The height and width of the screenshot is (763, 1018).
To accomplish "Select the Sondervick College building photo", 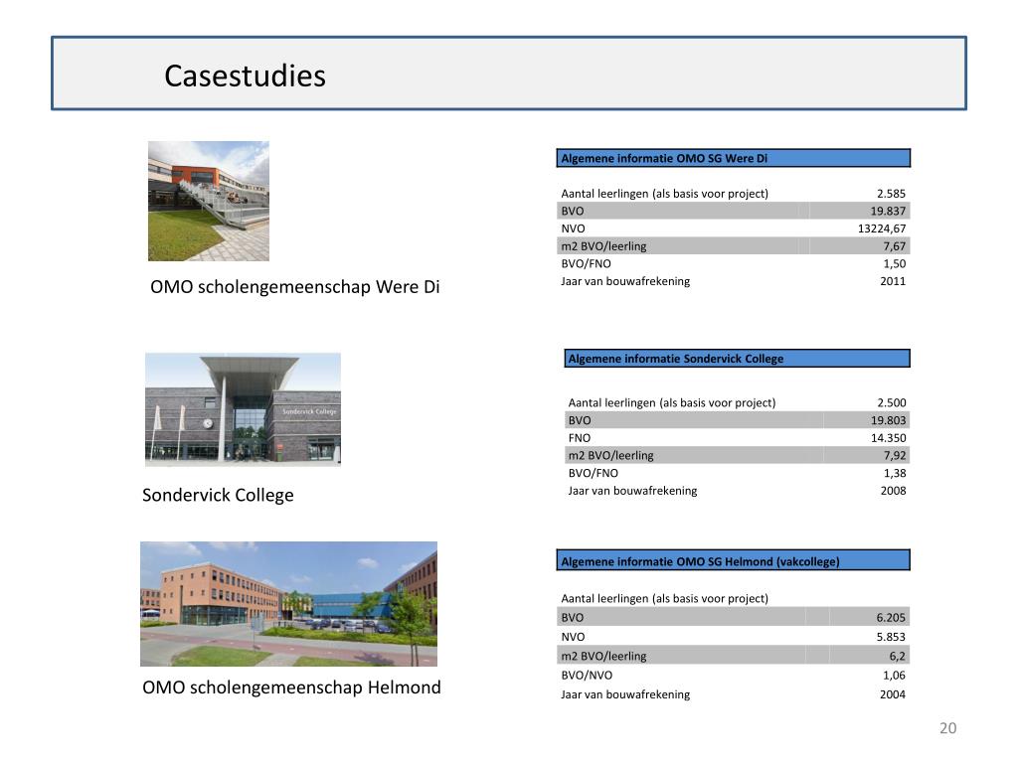I will point(243,409).
